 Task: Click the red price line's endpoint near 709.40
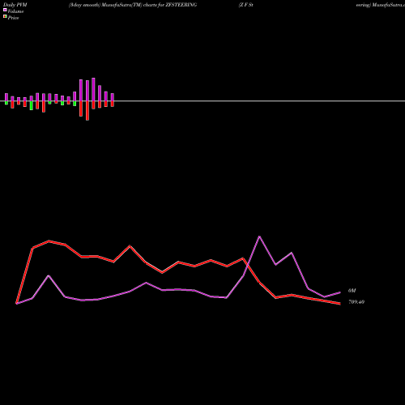[x=339, y=304]
